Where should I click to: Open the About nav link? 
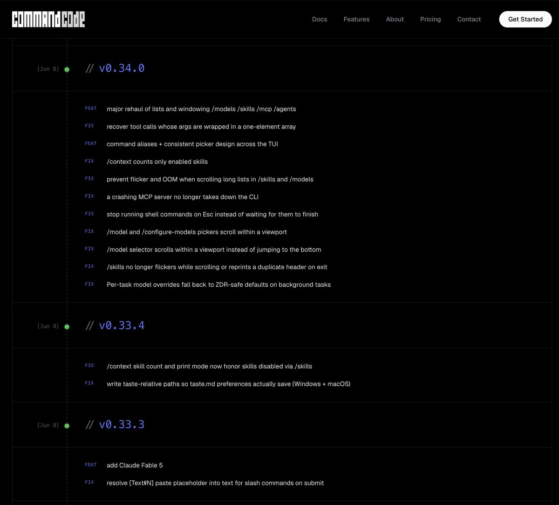[x=395, y=19]
